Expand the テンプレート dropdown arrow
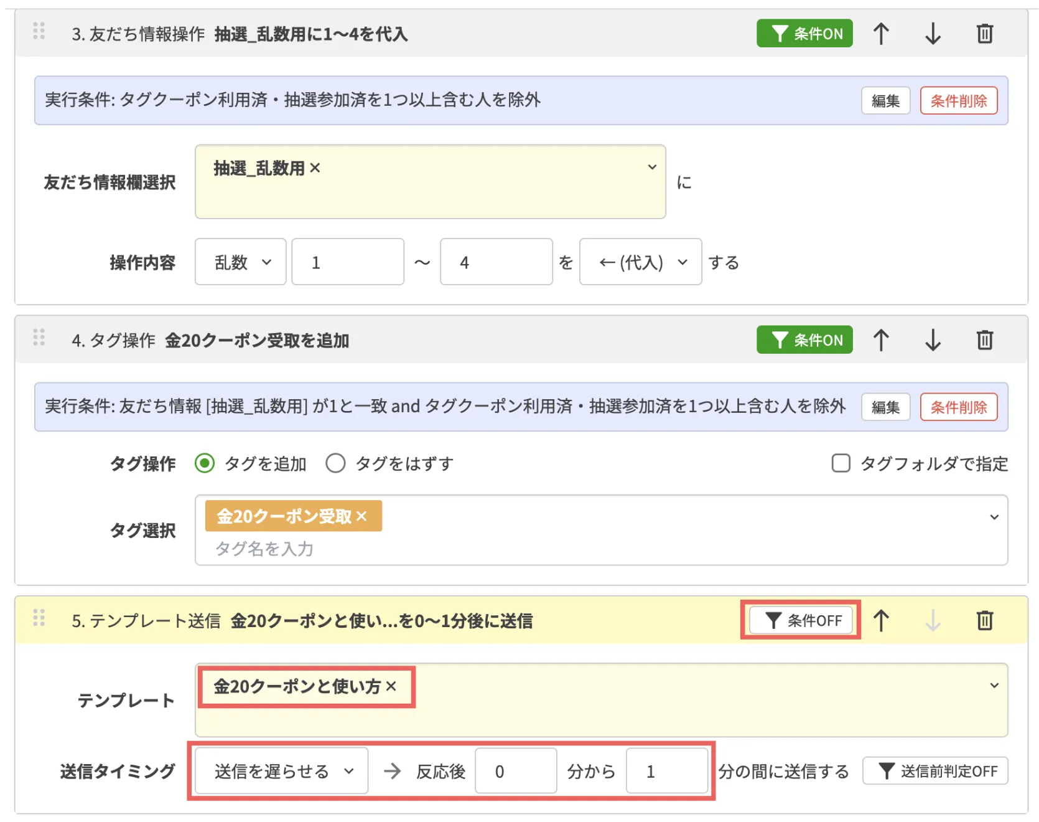This screenshot has height=822, width=1039. pyautogui.click(x=994, y=686)
